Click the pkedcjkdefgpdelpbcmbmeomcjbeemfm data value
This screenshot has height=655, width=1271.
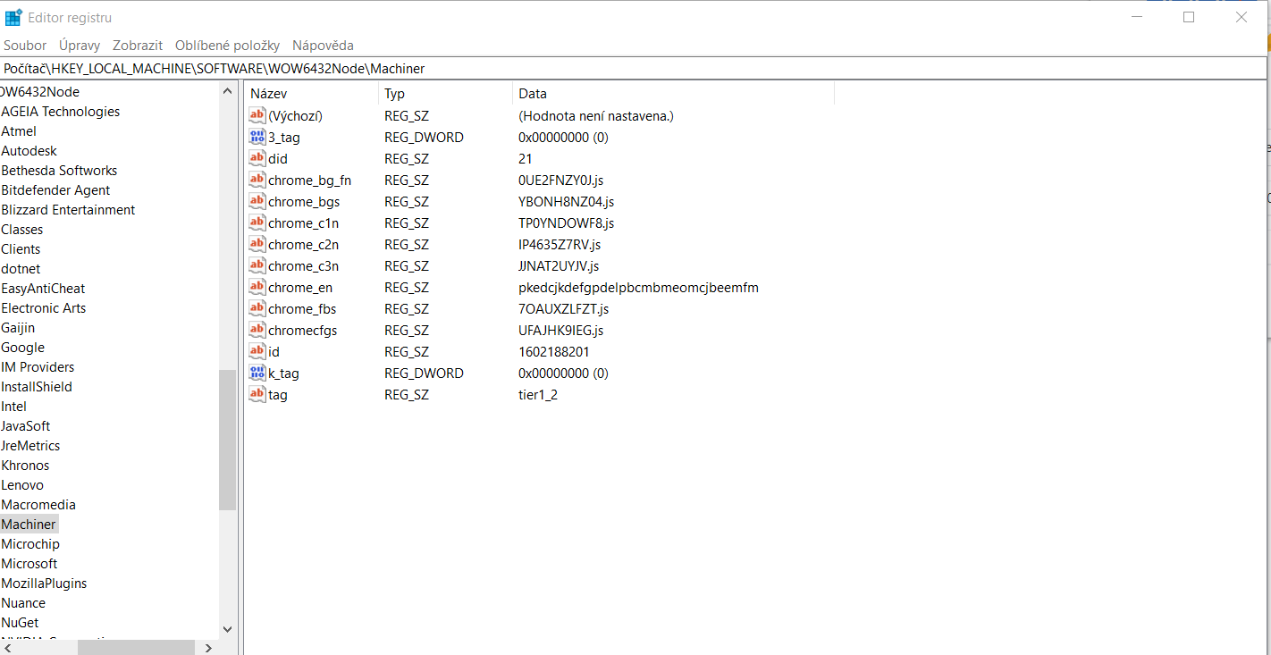[638, 287]
